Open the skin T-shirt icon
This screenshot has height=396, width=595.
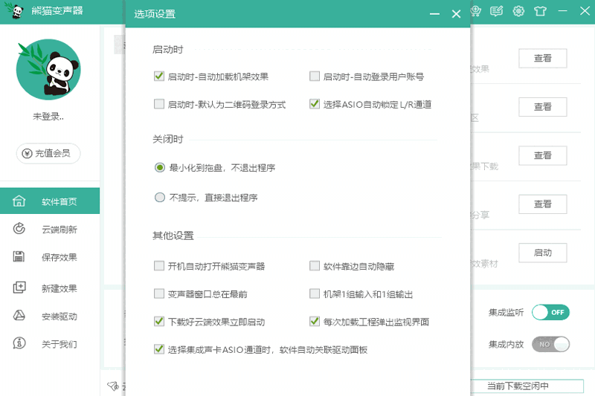[540, 11]
